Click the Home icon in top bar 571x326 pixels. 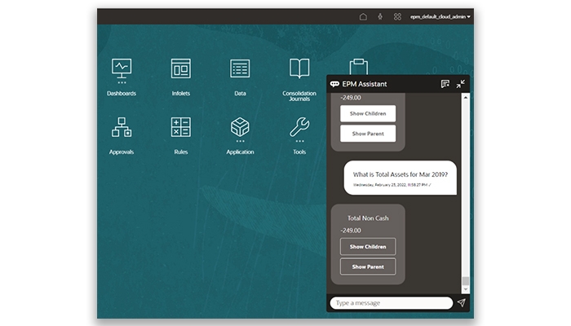[x=363, y=16]
